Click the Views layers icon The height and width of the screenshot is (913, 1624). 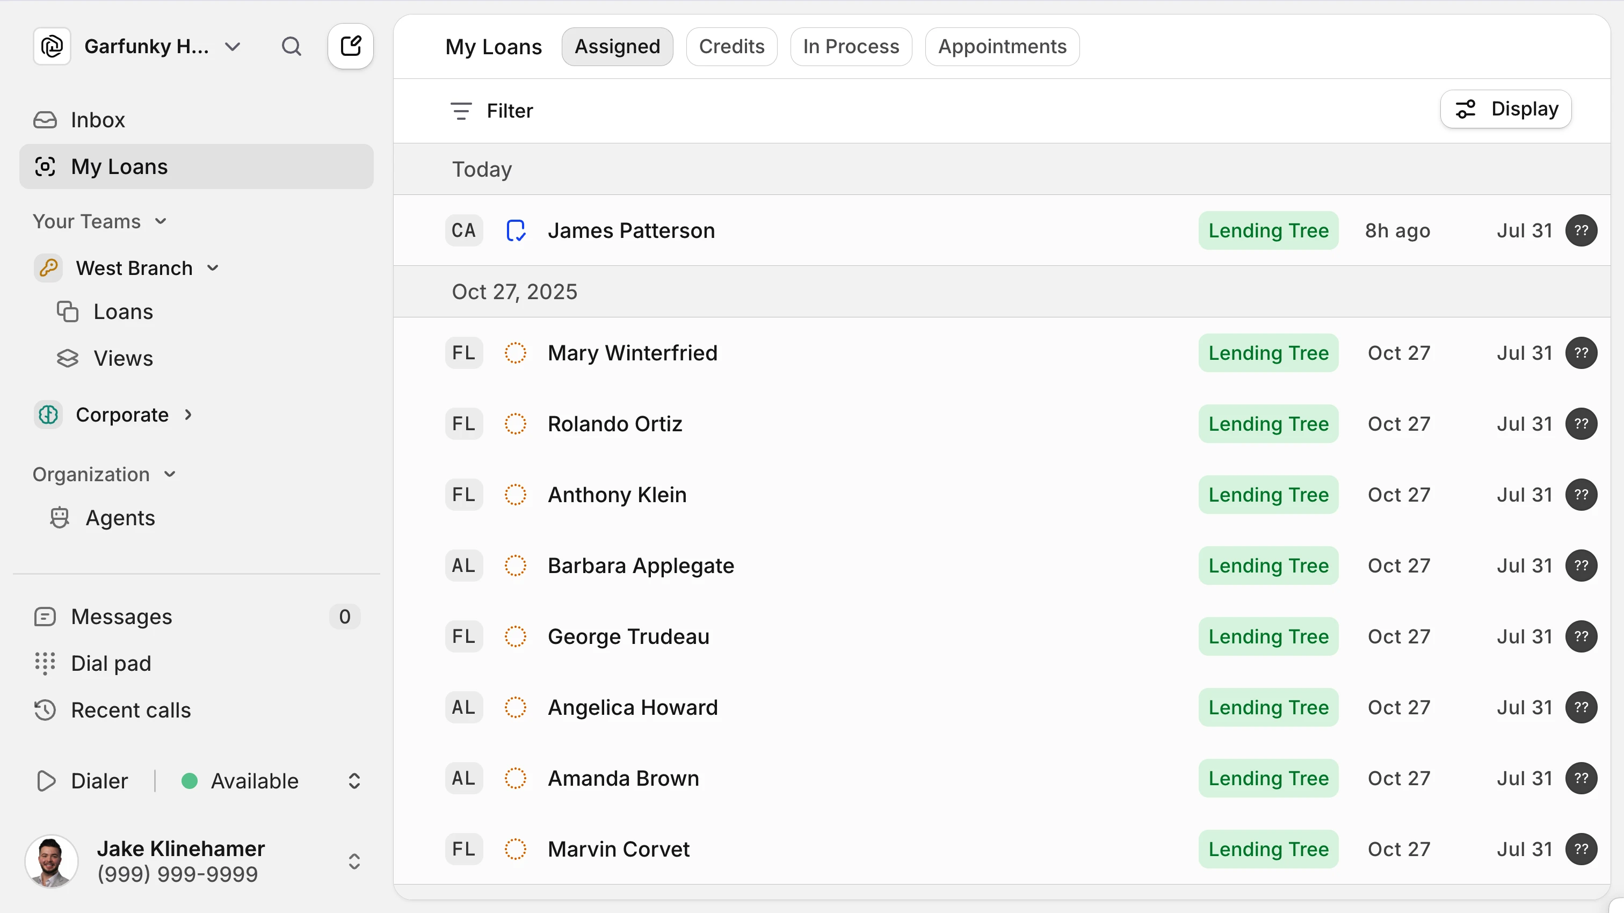(68, 358)
